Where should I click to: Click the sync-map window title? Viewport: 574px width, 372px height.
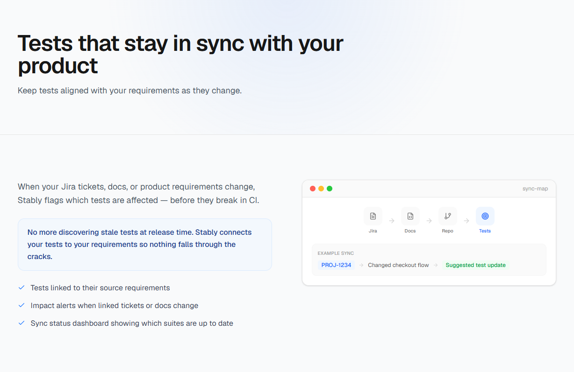(535, 189)
